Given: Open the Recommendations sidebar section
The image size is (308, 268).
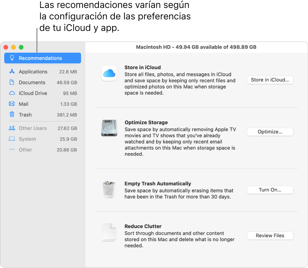Looking at the screenshot, I should pos(43,58).
